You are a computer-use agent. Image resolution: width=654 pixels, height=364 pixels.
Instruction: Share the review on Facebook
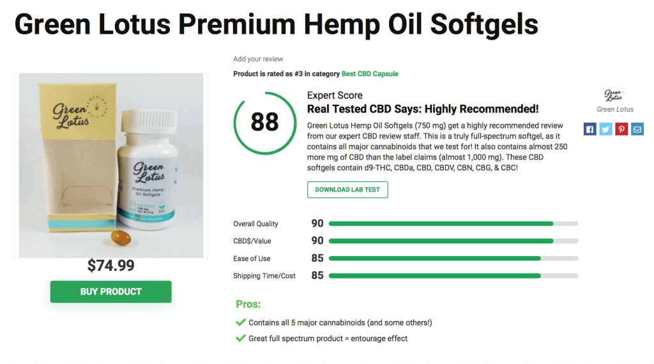pyautogui.click(x=589, y=129)
